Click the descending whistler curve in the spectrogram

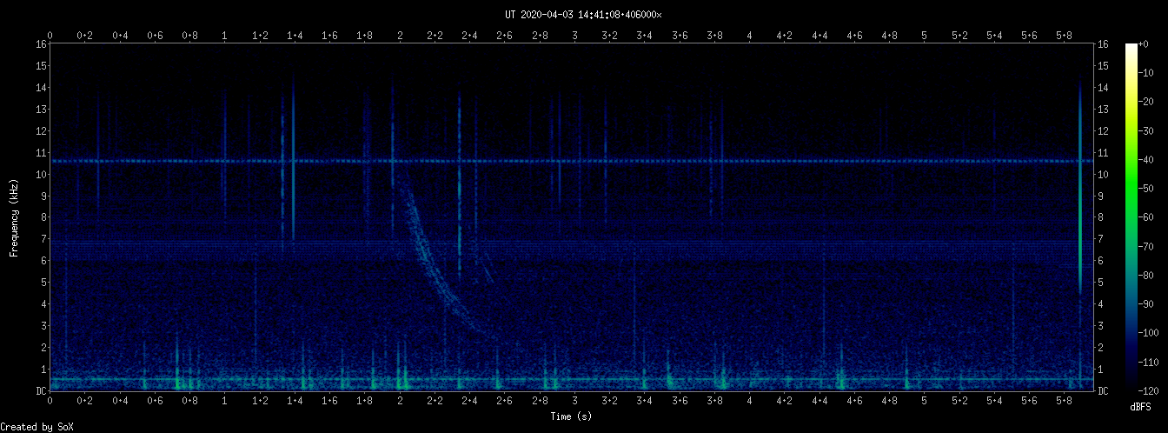(431, 265)
